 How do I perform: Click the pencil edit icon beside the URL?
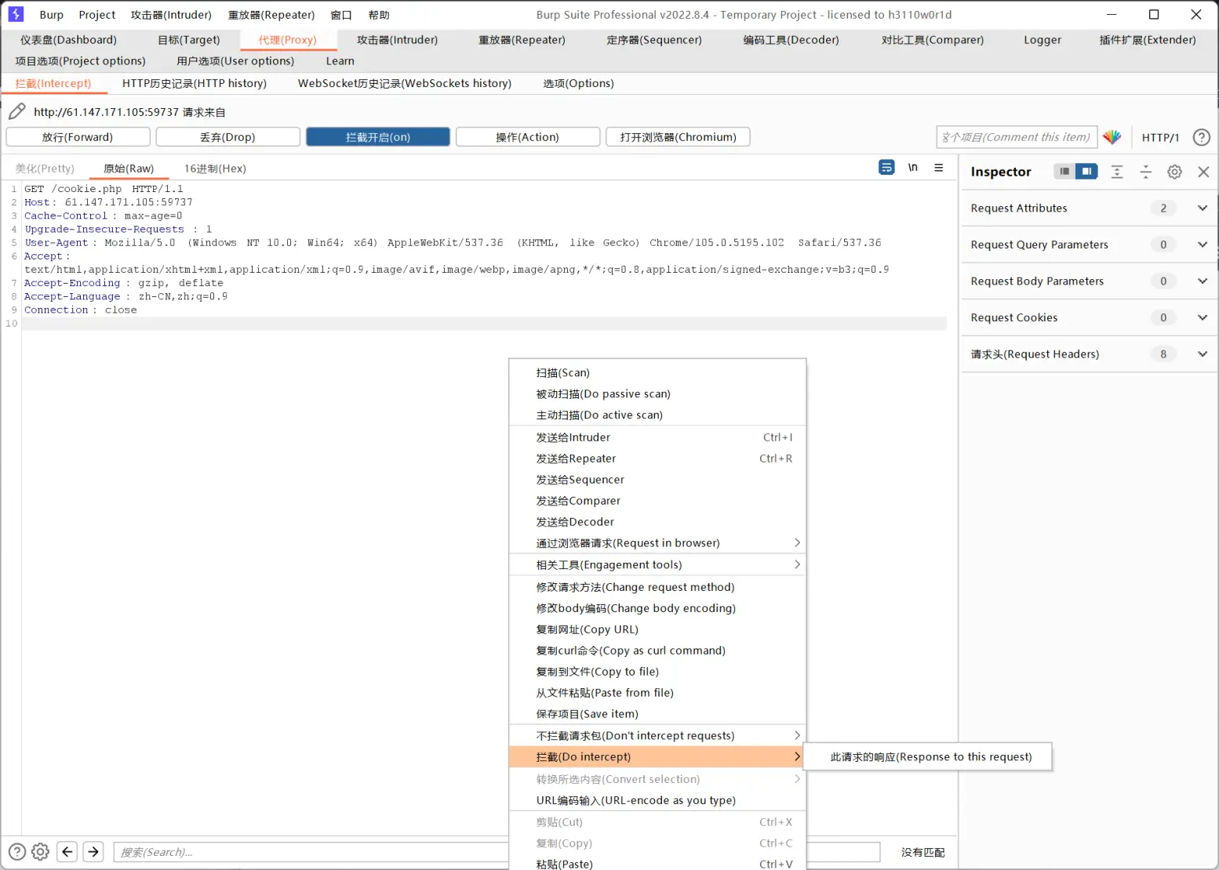coord(17,112)
